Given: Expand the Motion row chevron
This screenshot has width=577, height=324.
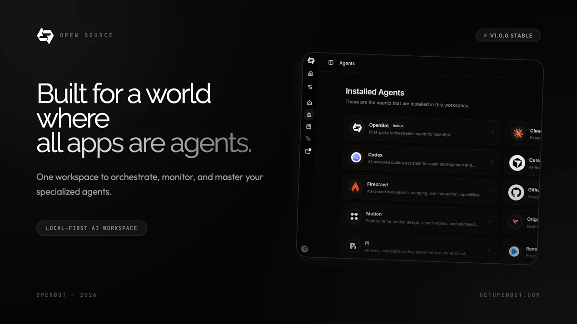Looking at the screenshot, I should pyautogui.click(x=489, y=221).
